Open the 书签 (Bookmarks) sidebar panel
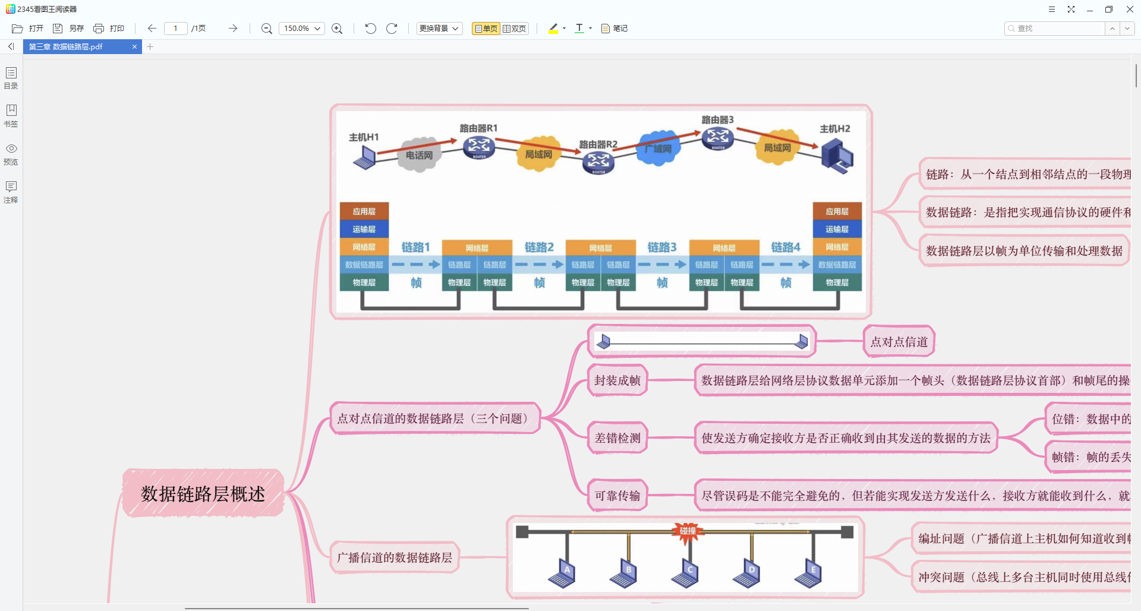This screenshot has height=611, width=1141. pyautogui.click(x=11, y=115)
